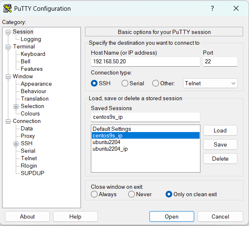Open the Serial category in tree
This screenshot has height=226, width=249.
(x=28, y=151)
